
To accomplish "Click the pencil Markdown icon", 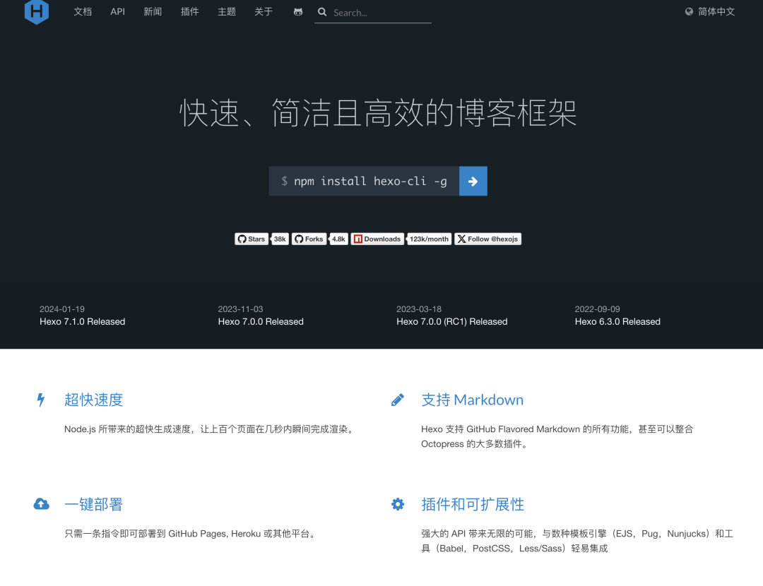I will [398, 400].
